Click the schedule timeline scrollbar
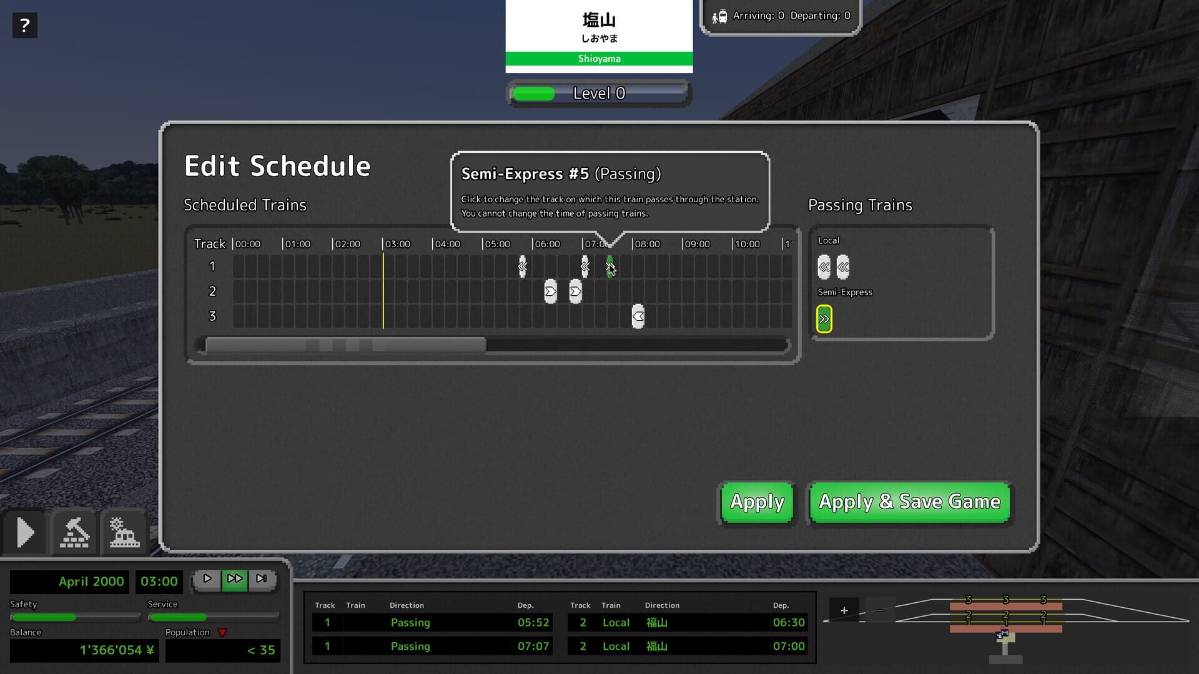This screenshot has width=1199, height=674. 343,344
